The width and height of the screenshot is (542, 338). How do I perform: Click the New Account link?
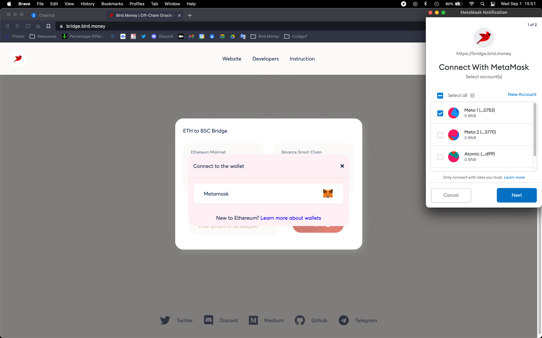pyautogui.click(x=522, y=94)
